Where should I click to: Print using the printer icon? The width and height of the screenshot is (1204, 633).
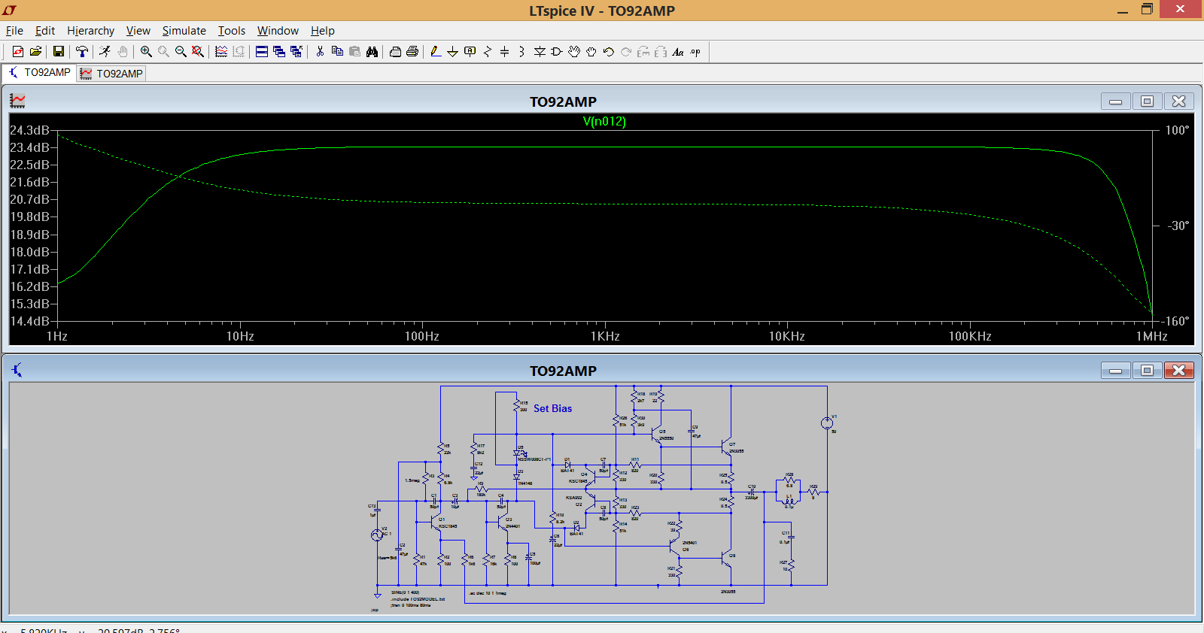412,52
